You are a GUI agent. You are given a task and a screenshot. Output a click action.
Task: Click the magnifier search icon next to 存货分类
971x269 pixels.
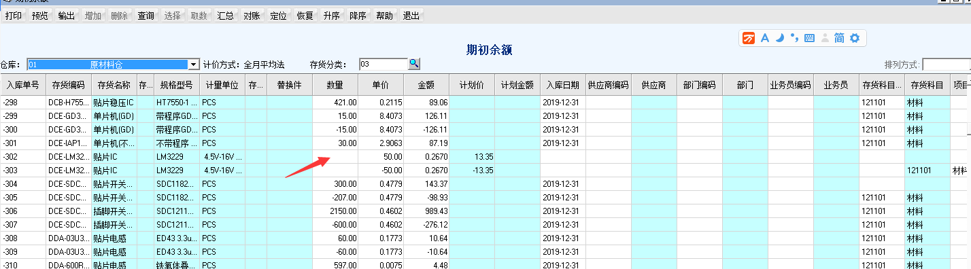(x=414, y=65)
